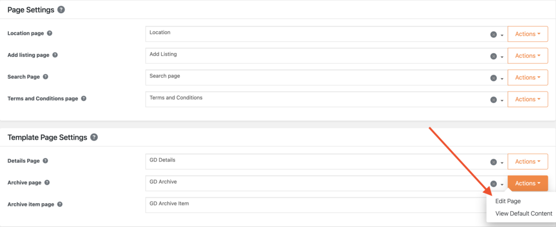The height and width of the screenshot is (227, 556).
Task: Click help icon next to Page Settings heading
Action: tap(61, 10)
